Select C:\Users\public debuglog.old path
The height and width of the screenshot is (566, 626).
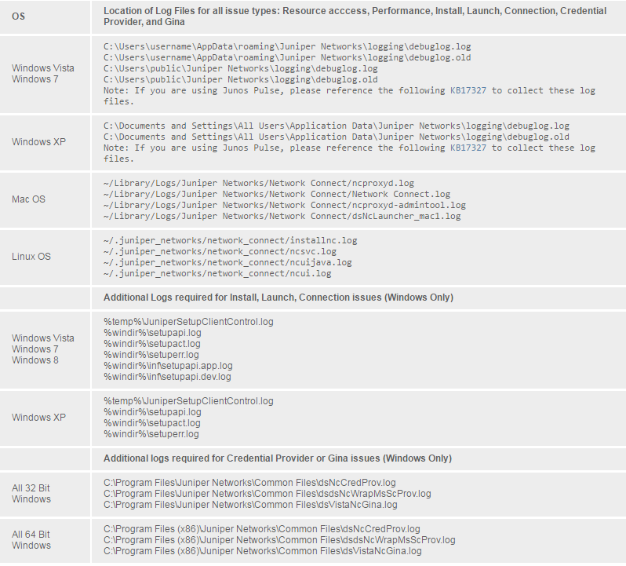[x=240, y=79]
